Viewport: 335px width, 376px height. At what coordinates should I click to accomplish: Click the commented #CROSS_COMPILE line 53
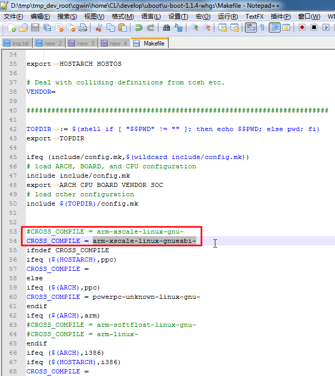pyautogui.click(x=105, y=232)
